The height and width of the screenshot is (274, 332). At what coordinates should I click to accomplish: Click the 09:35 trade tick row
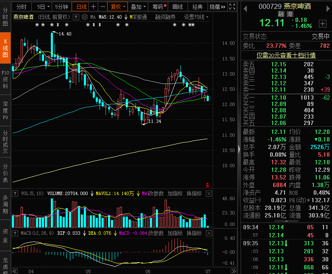coord(286,243)
